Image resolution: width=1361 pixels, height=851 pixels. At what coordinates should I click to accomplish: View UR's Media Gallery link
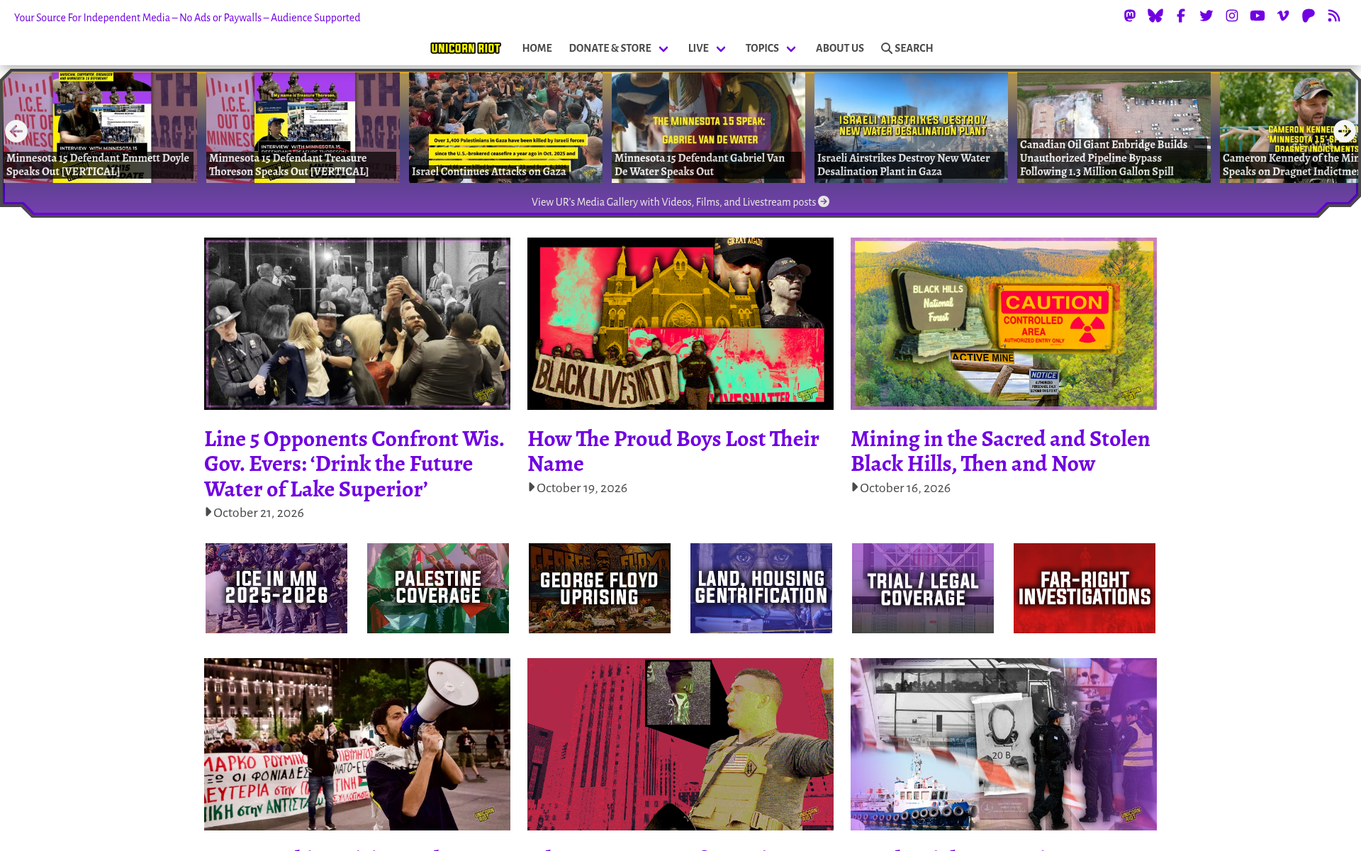point(680,202)
